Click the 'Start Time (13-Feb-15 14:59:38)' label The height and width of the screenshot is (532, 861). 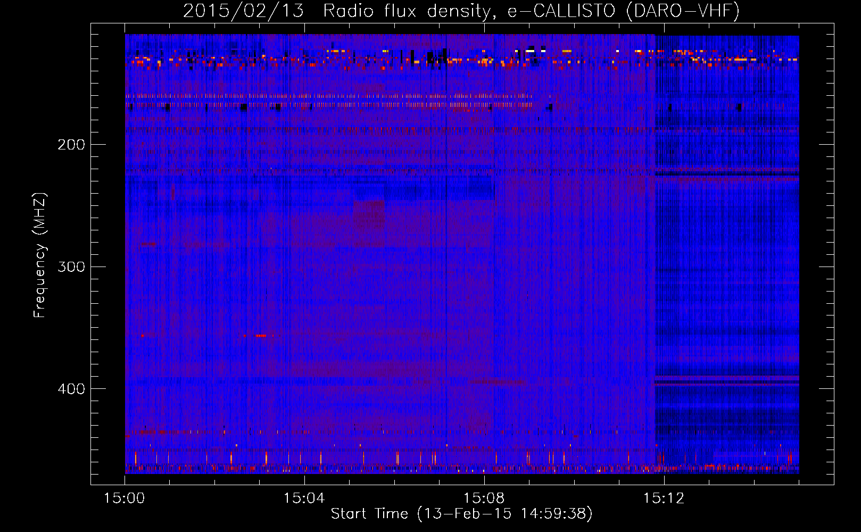coord(461,514)
